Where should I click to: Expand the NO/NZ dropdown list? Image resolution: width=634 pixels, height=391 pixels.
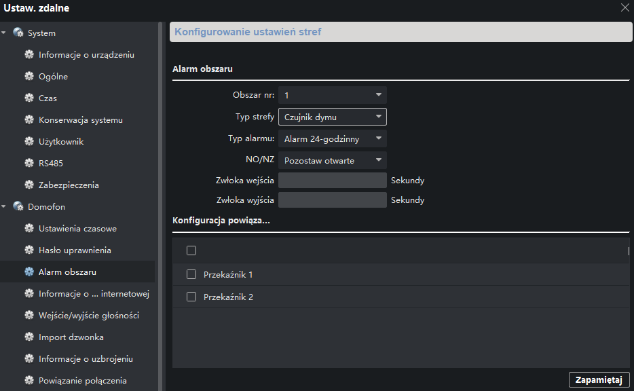click(x=333, y=160)
